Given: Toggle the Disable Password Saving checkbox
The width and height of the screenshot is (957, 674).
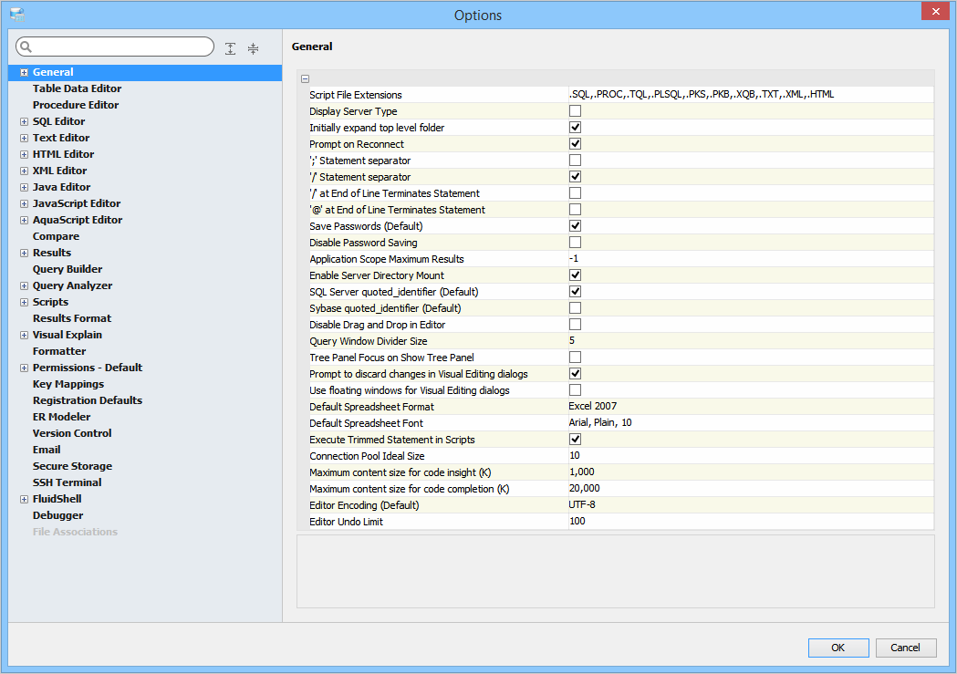Looking at the screenshot, I should [x=576, y=243].
